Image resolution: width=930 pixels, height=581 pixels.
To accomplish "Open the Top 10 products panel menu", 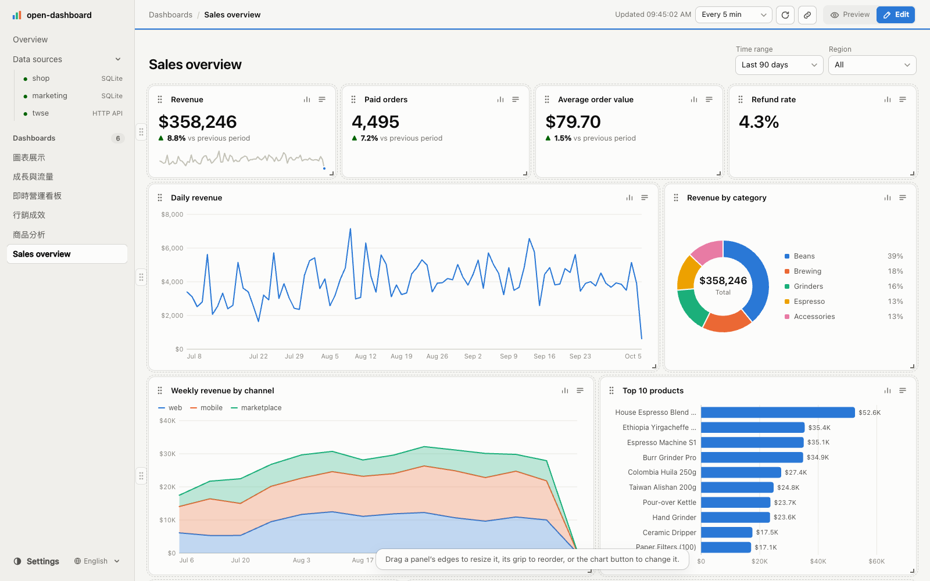I will [x=903, y=391].
